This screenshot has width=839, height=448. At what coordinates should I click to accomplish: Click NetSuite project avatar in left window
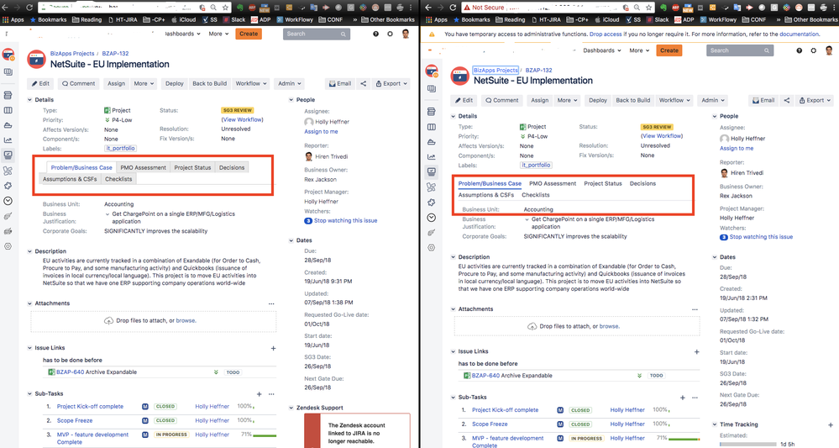(x=36, y=60)
